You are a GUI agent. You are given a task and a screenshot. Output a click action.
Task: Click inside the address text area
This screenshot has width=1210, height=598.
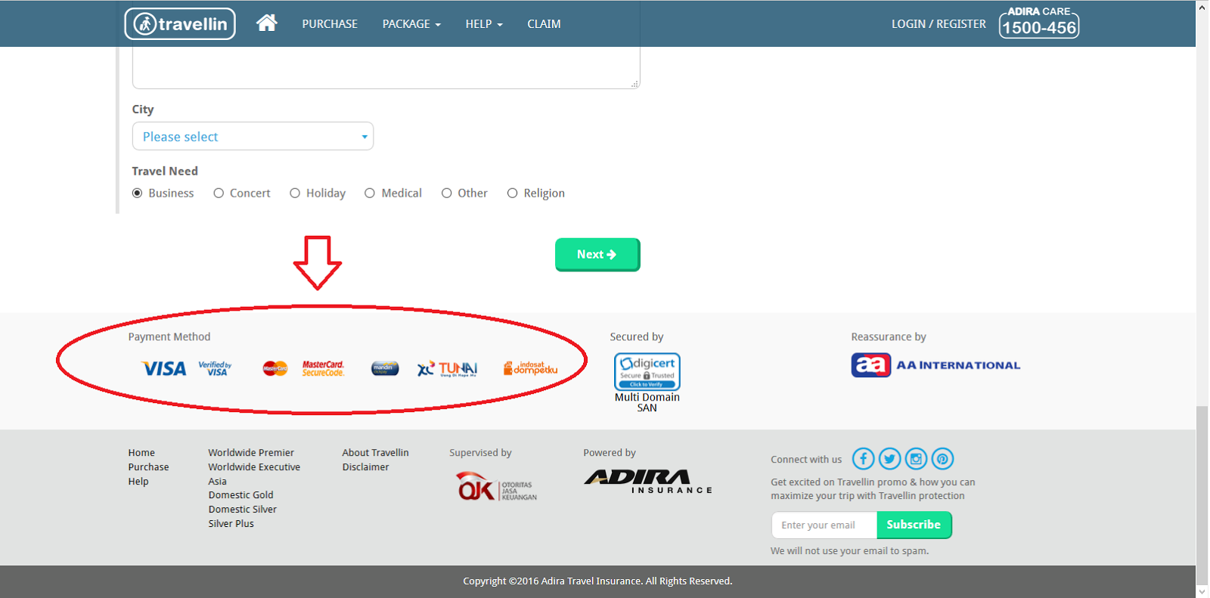click(386, 67)
